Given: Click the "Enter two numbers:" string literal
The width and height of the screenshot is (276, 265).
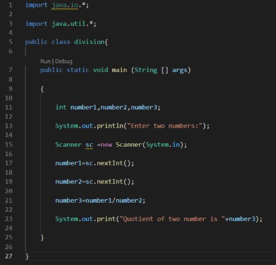Looking at the screenshot, I should click(x=165, y=126).
